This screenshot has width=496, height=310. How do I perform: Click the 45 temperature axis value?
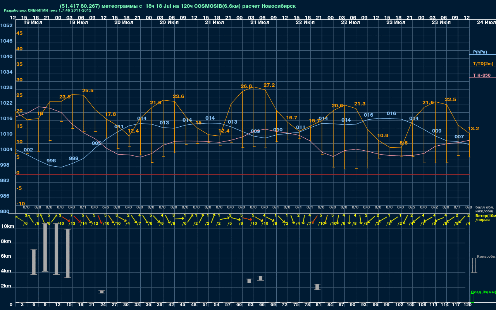click(19, 33)
